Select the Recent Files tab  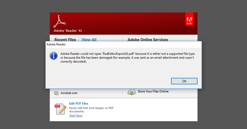click(65, 40)
